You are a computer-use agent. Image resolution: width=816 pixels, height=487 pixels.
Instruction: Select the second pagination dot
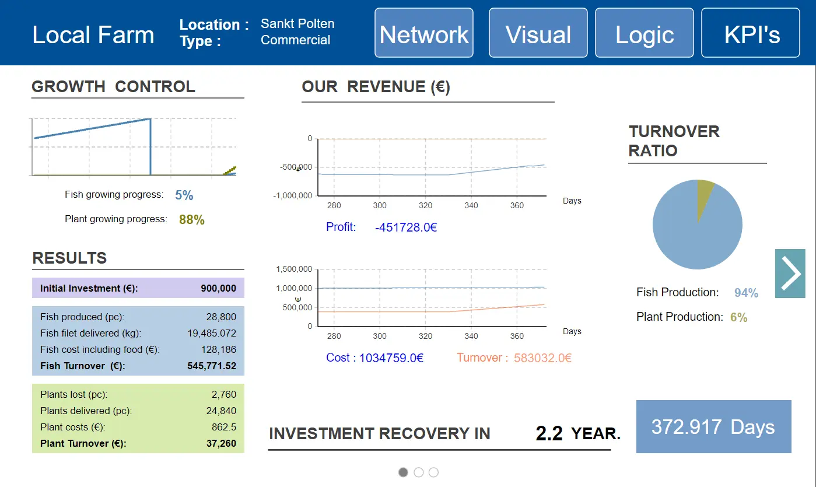point(418,472)
